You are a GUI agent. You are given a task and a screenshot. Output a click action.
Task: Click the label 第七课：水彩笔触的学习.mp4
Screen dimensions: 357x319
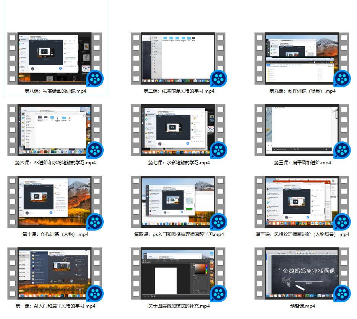pos(179,163)
